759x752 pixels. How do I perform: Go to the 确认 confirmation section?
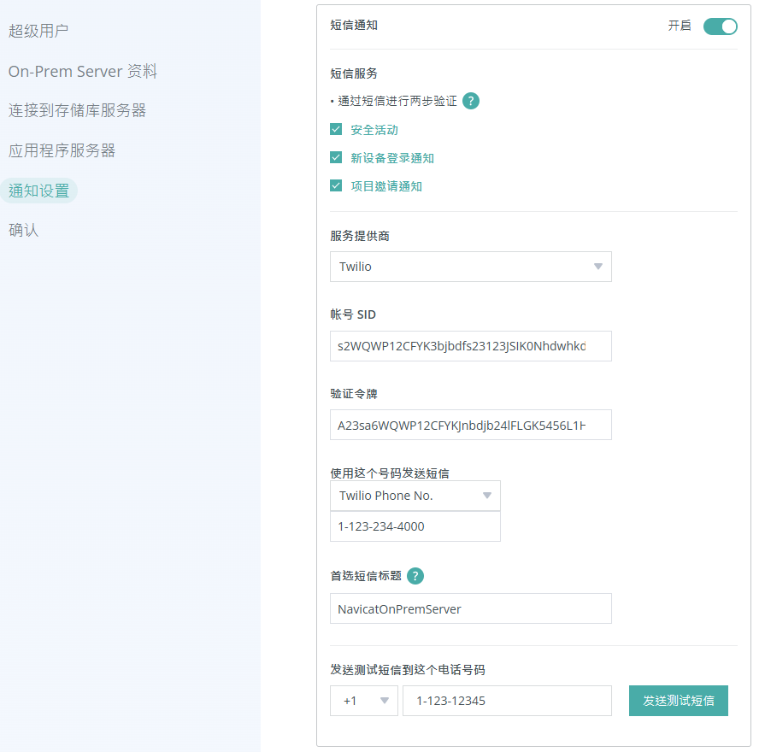pyautogui.click(x=23, y=230)
